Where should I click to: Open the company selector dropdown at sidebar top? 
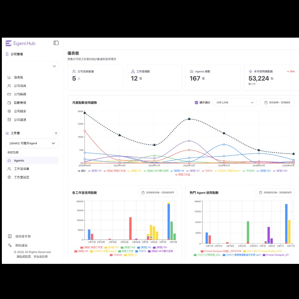click(32, 66)
